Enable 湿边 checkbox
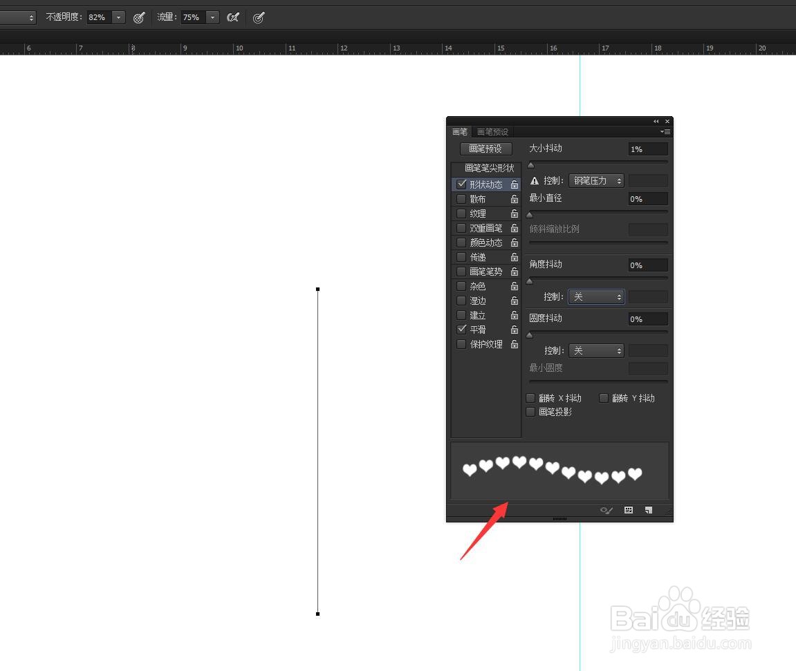Screen dimensions: 796x671 point(461,300)
